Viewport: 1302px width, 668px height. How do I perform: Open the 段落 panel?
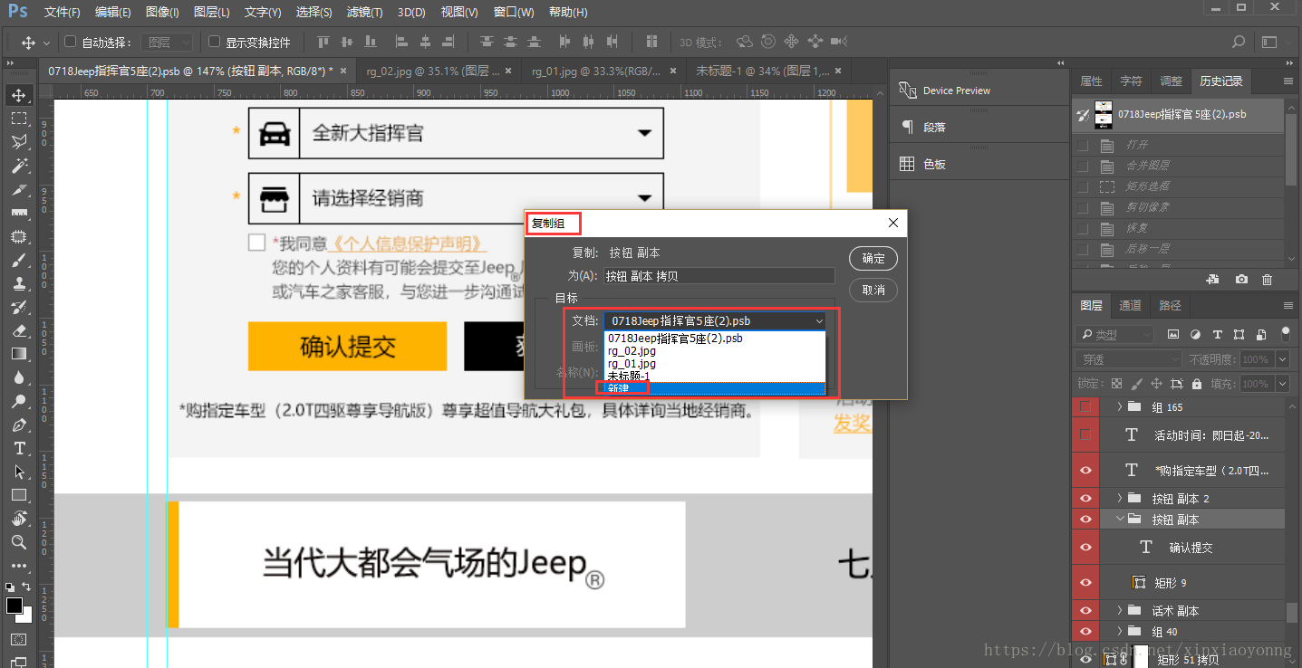(922, 128)
